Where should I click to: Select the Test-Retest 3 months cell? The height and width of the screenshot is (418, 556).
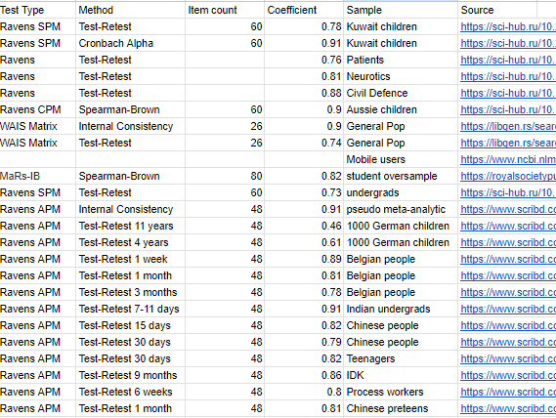(x=131, y=292)
